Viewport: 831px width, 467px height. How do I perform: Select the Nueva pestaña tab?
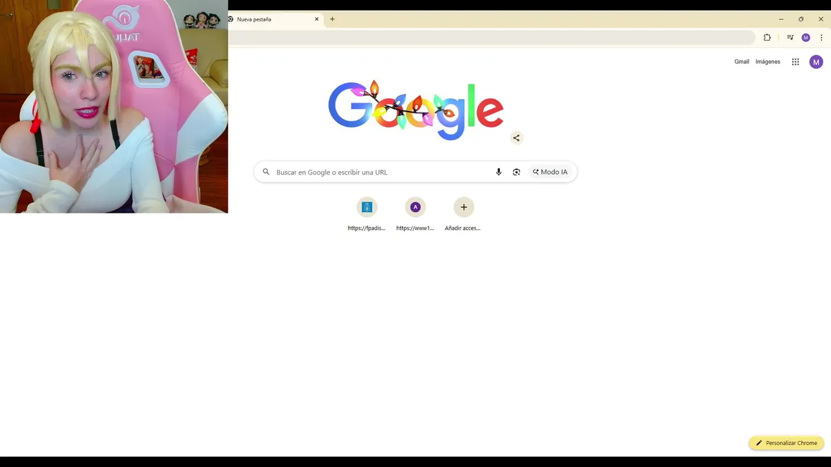pos(276,19)
